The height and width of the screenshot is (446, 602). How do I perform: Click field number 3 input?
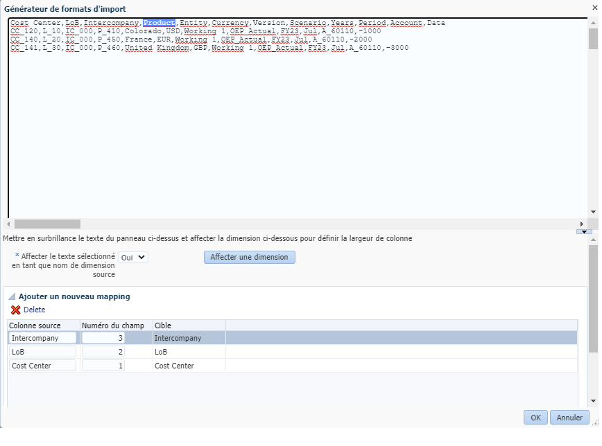coord(103,338)
